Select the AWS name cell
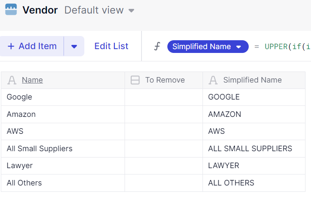The width and height of the screenshot is (311, 213). coord(63,131)
